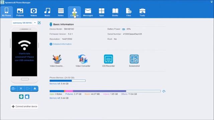Click the edit device name pencil icon
The width and height of the screenshot is (214, 120).
pos(39,23)
